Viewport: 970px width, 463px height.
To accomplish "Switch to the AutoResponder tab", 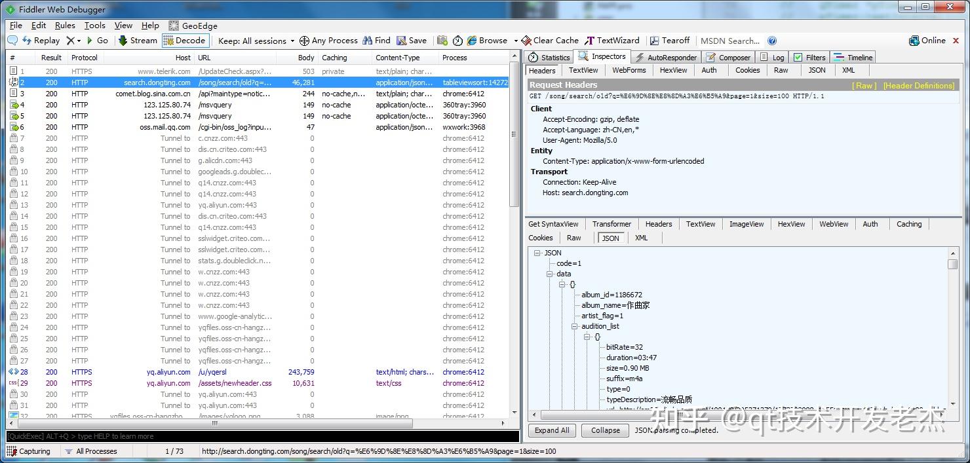I will point(666,58).
